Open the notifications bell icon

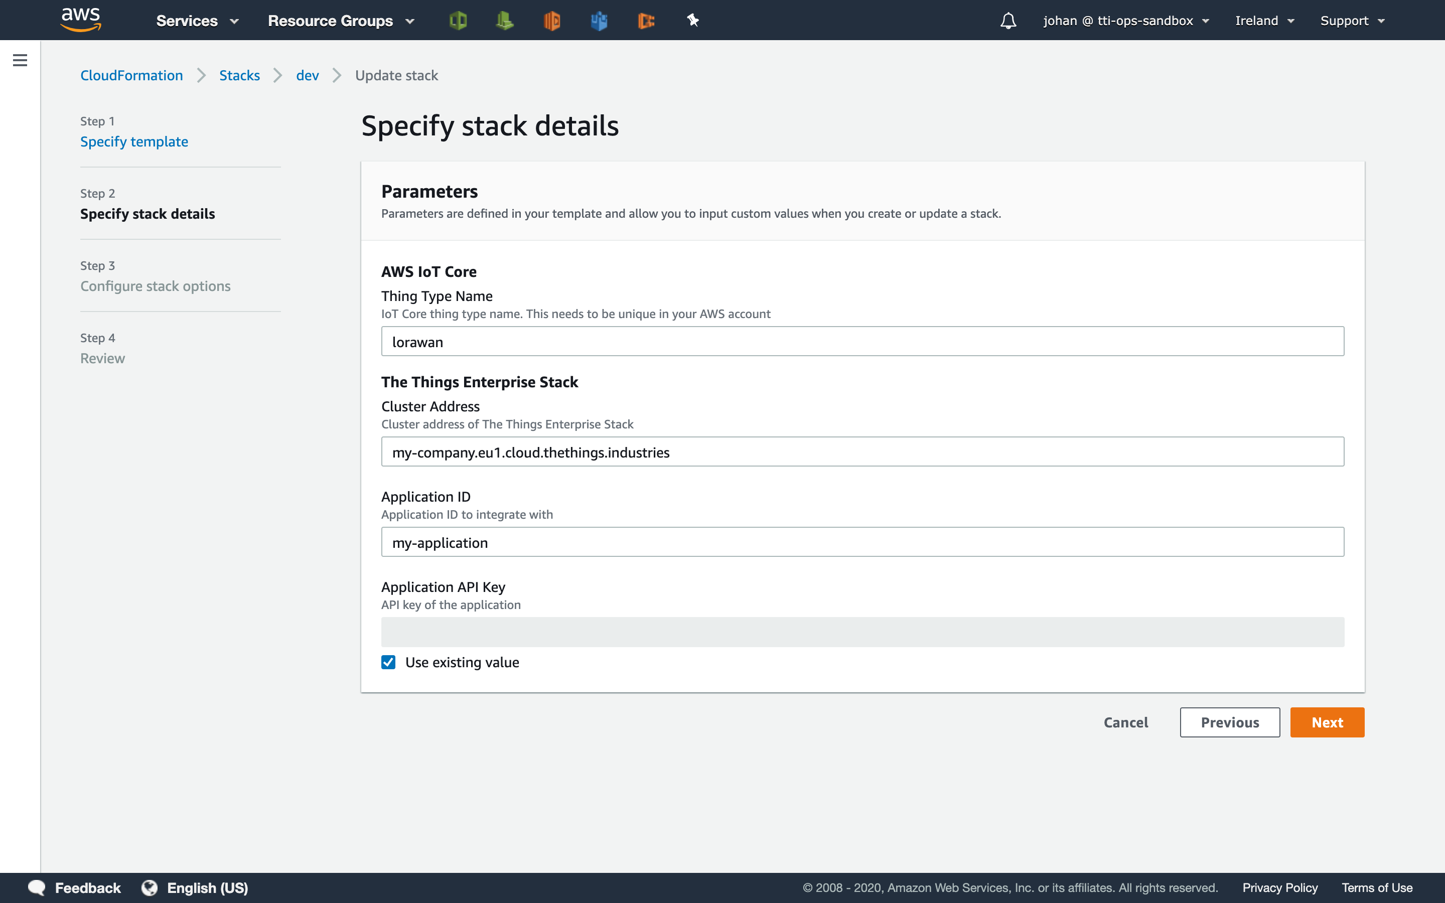coord(1008,21)
